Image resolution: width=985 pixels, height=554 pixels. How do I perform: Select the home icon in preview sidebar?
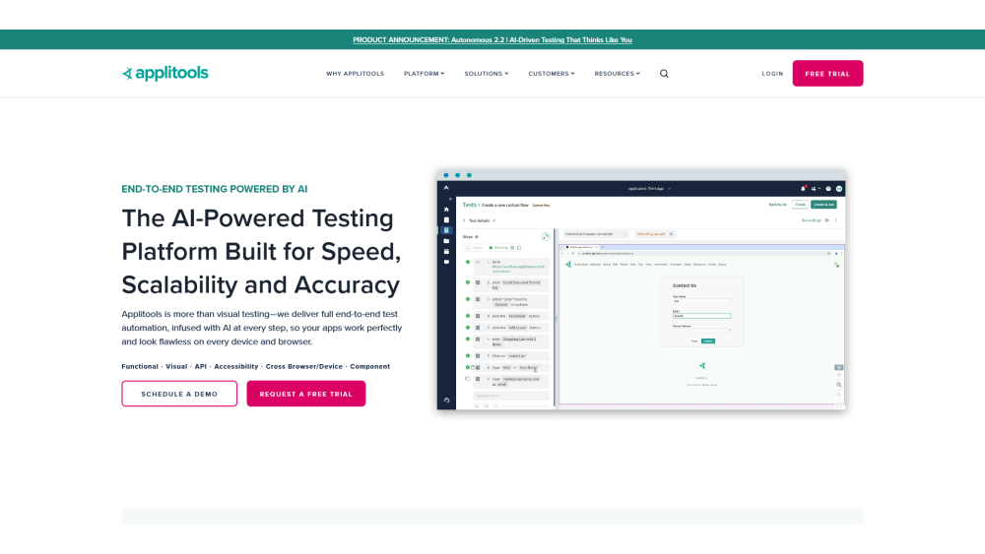pos(446,210)
